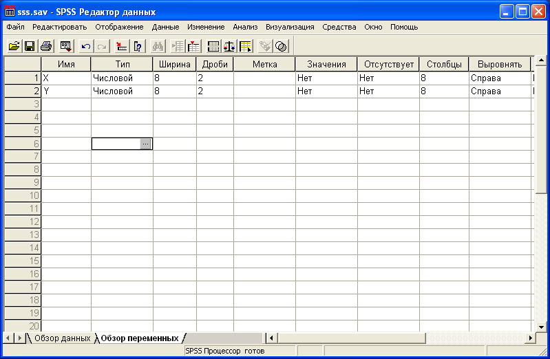Open the Изменение menu
550x359 pixels.
(206, 27)
